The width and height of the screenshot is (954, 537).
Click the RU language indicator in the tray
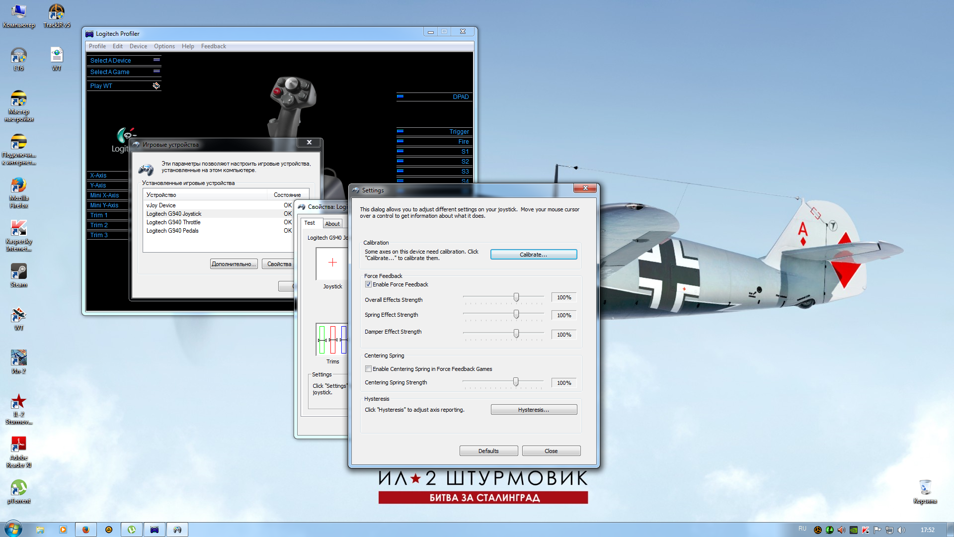pyautogui.click(x=802, y=529)
